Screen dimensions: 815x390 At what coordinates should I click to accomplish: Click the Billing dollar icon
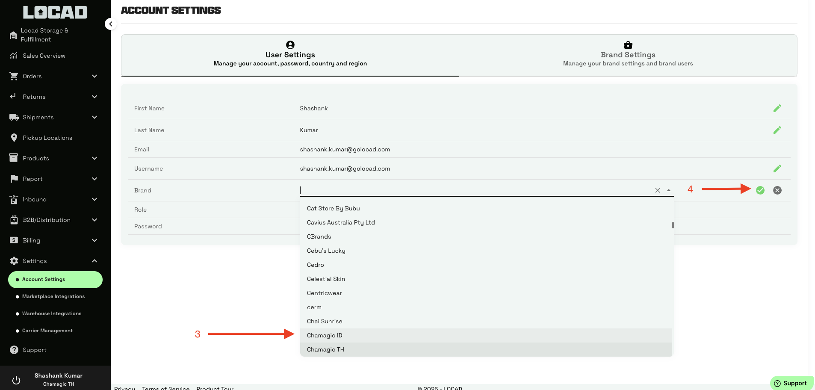(14, 240)
